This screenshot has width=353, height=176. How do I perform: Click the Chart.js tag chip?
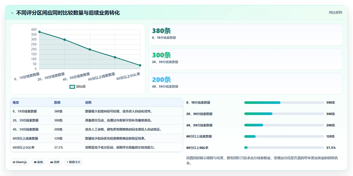[20, 162]
